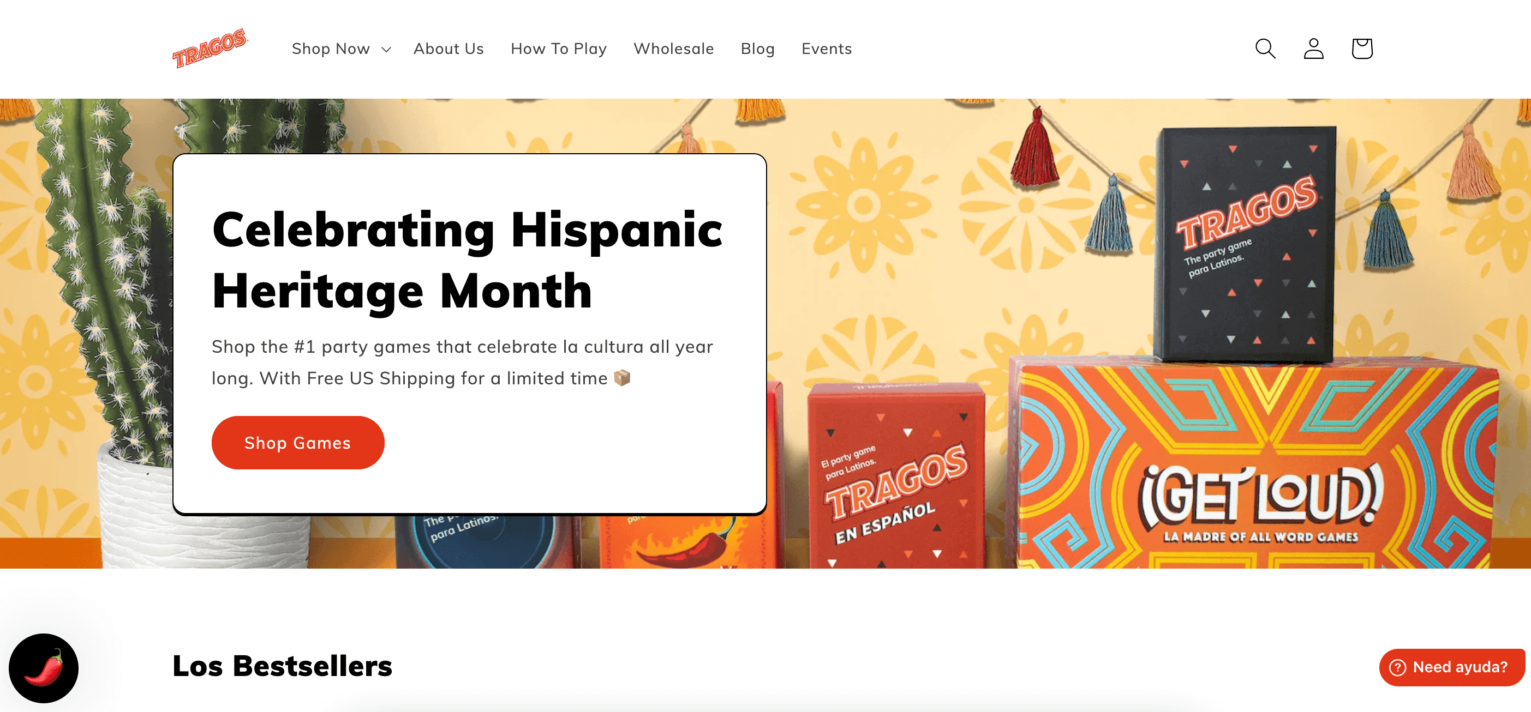Image resolution: width=1531 pixels, height=712 pixels.
Task: Open the search magnifier icon
Action: pos(1265,49)
